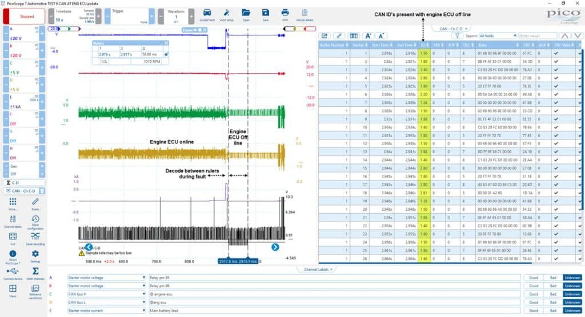The height and width of the screenshot is (317, 585).
Task: Pan waveform left with blue arrow
Action: 89,247
